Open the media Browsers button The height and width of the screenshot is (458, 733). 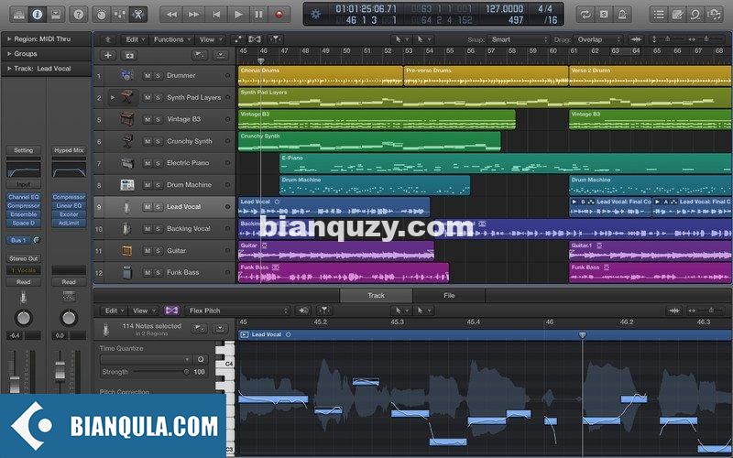[x=715, y=15]
